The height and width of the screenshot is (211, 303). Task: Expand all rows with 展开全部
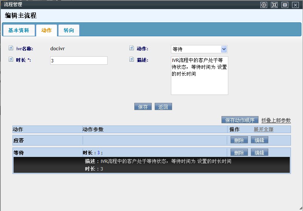tap(263, 129)
